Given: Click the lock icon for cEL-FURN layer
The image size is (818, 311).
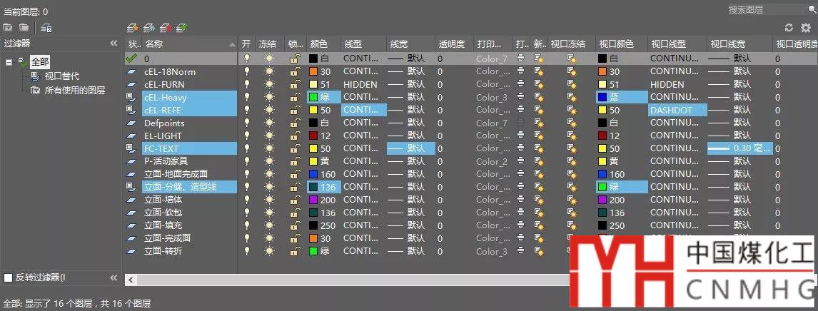Looking at the screenshot, I should [295, 84].
